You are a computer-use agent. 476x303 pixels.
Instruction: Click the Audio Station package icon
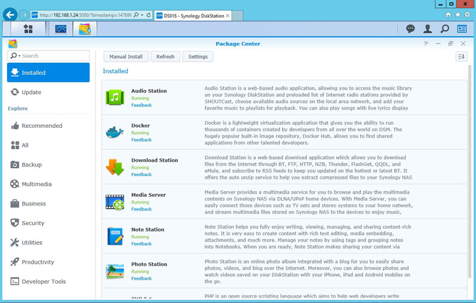point(115,97)
